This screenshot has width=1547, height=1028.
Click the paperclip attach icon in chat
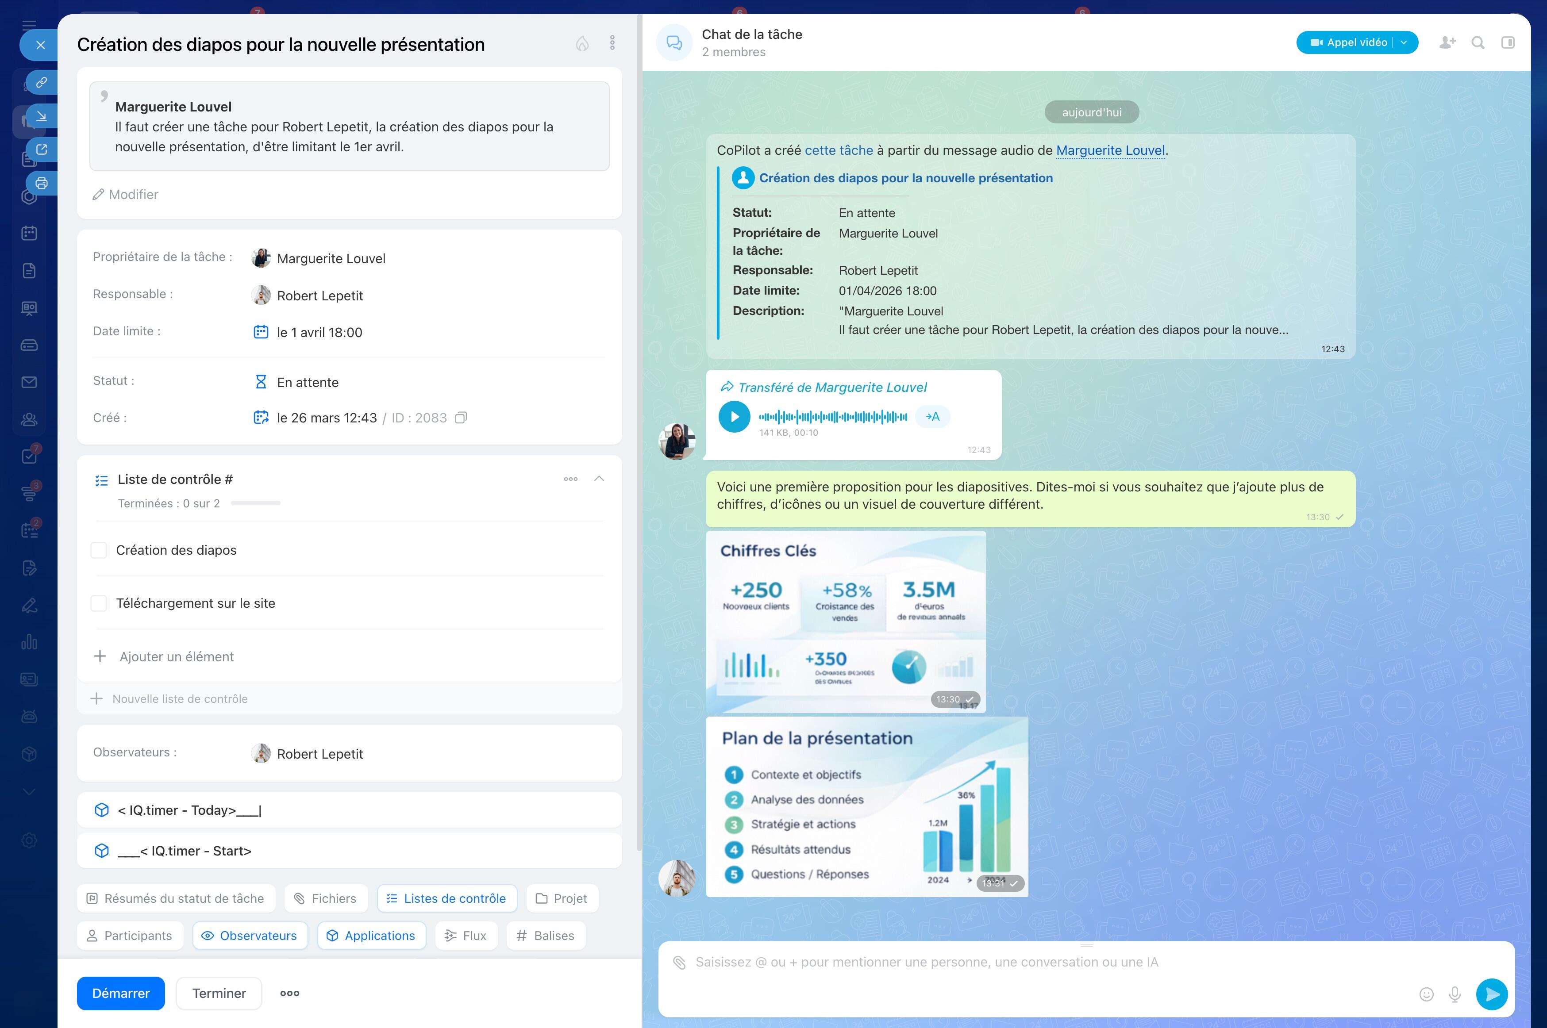click(679, 963)
